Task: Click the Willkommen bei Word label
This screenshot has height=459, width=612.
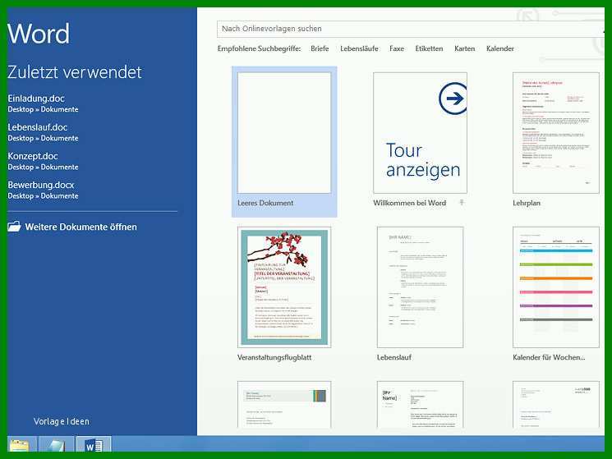Action: 409,203
